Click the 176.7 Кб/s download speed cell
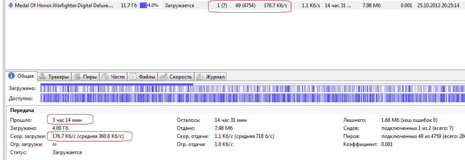Viewport: 465px width, 160px height. (275, 6)
